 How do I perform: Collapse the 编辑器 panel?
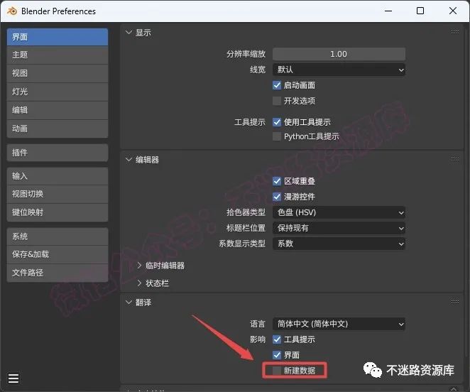point(129,160)
